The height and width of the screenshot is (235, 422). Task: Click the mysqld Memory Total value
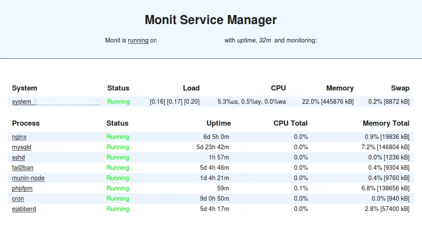point(386,147)
